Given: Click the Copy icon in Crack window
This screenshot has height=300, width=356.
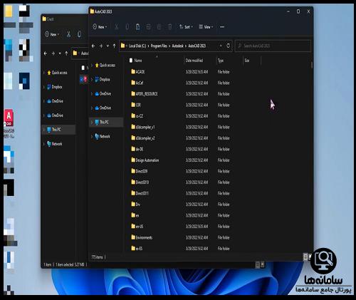Looking at the screenshot, I should 79,34.
